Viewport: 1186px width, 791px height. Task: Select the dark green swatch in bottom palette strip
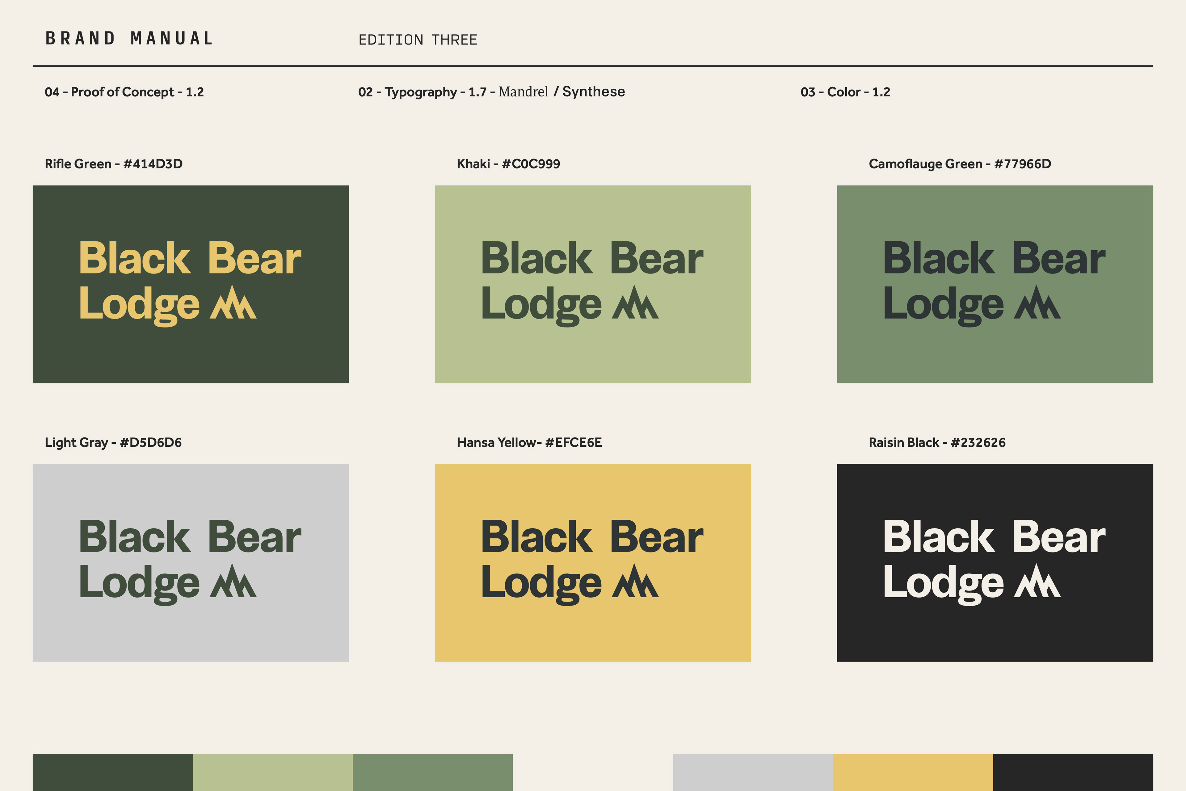click(x=112, y=772)
